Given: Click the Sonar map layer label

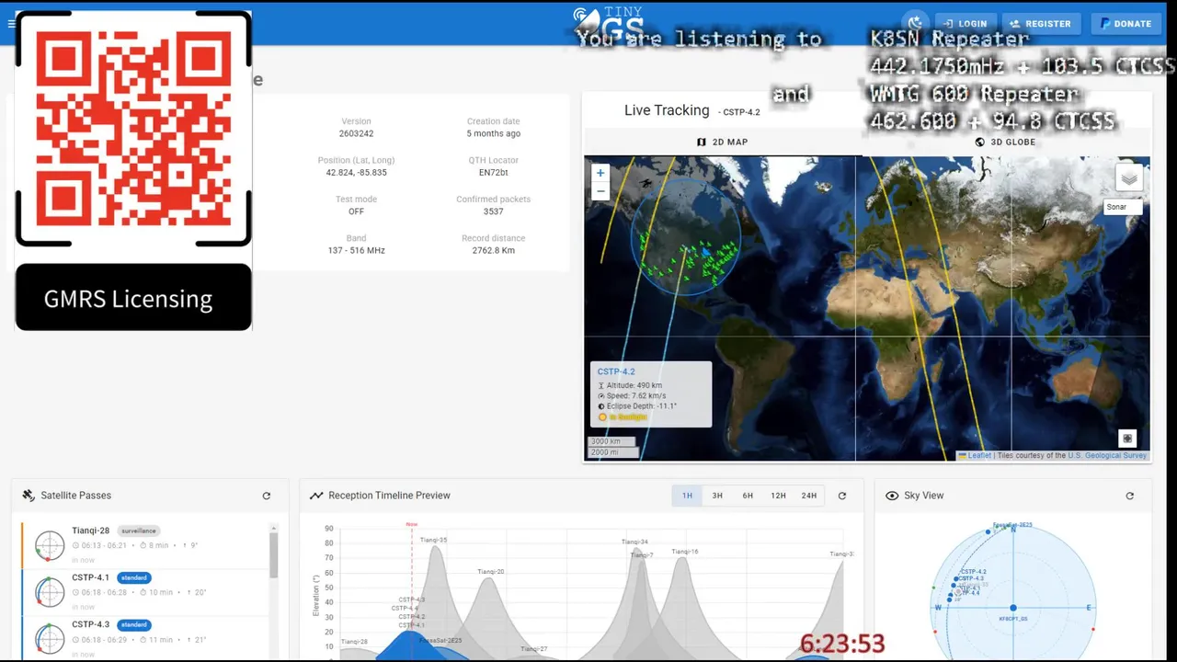Looking at the screenshot, I should (1122, 207).
